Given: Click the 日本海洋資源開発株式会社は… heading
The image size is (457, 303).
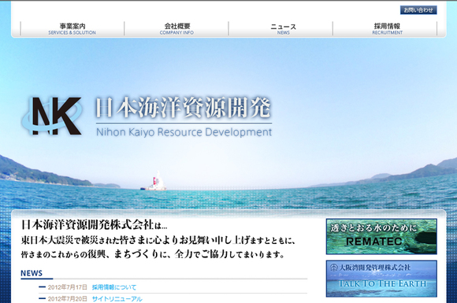Looking at the screenshot, I should (94, 225).
